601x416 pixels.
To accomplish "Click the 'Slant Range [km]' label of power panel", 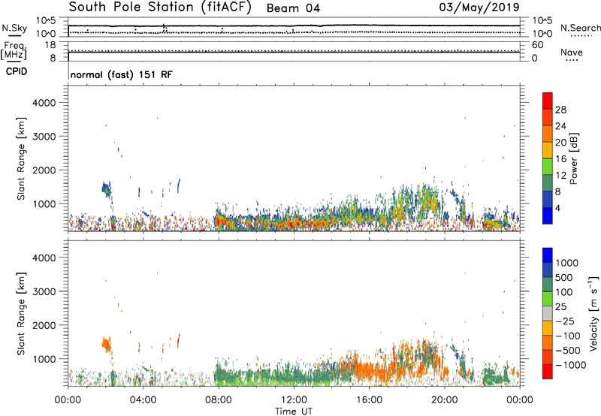I will tap(21, 158).
